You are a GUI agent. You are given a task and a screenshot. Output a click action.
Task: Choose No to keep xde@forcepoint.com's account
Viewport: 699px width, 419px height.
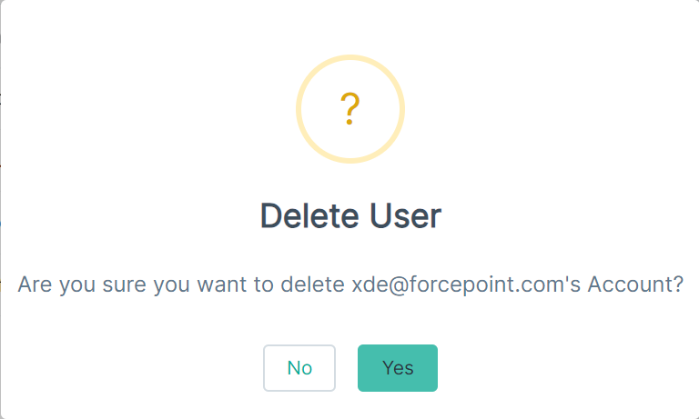[x=299, y=368]
